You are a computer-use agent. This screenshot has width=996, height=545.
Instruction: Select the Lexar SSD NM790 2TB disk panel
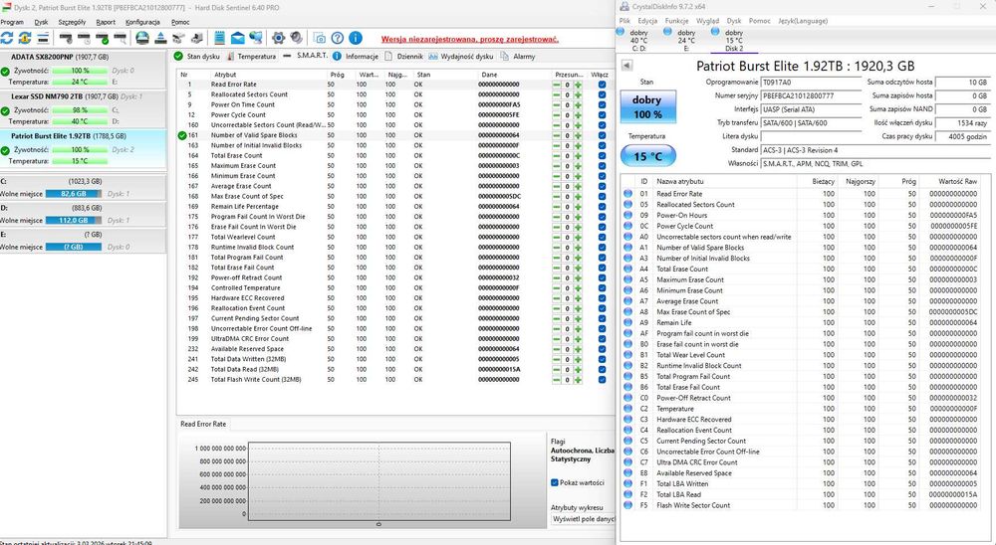[x=84, y=108]
